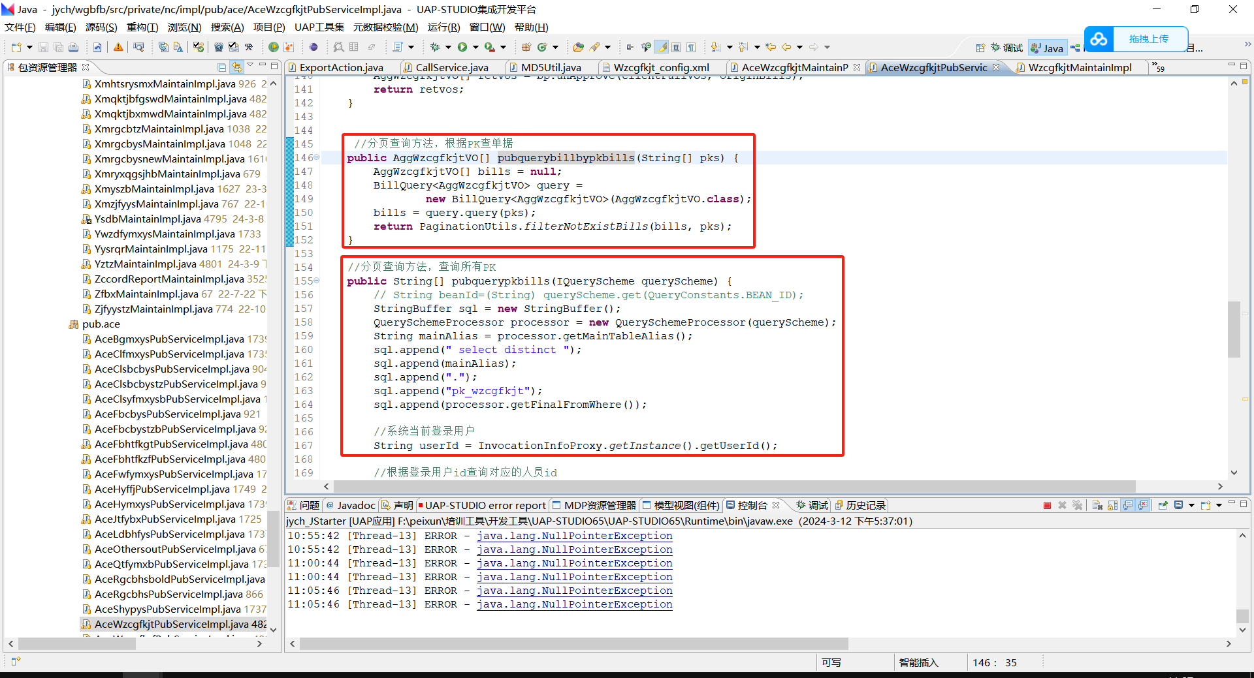Toggle Mark Occurrences highlighter button

[x=662, y=47]
